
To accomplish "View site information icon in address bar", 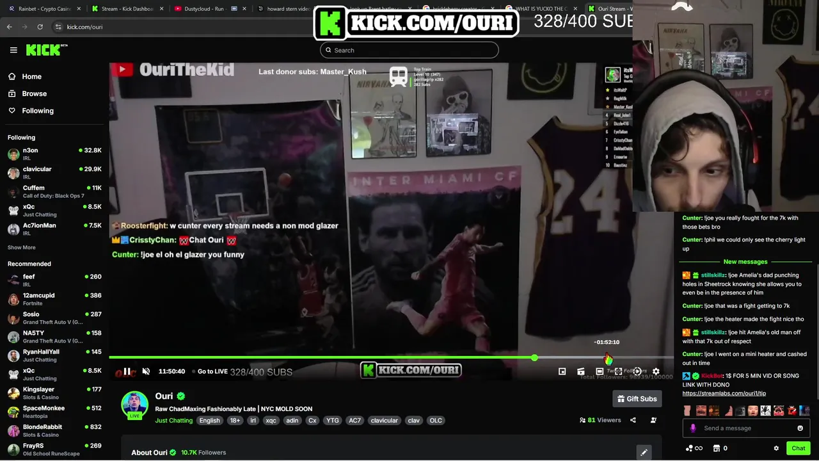I will tap(58, 27).
